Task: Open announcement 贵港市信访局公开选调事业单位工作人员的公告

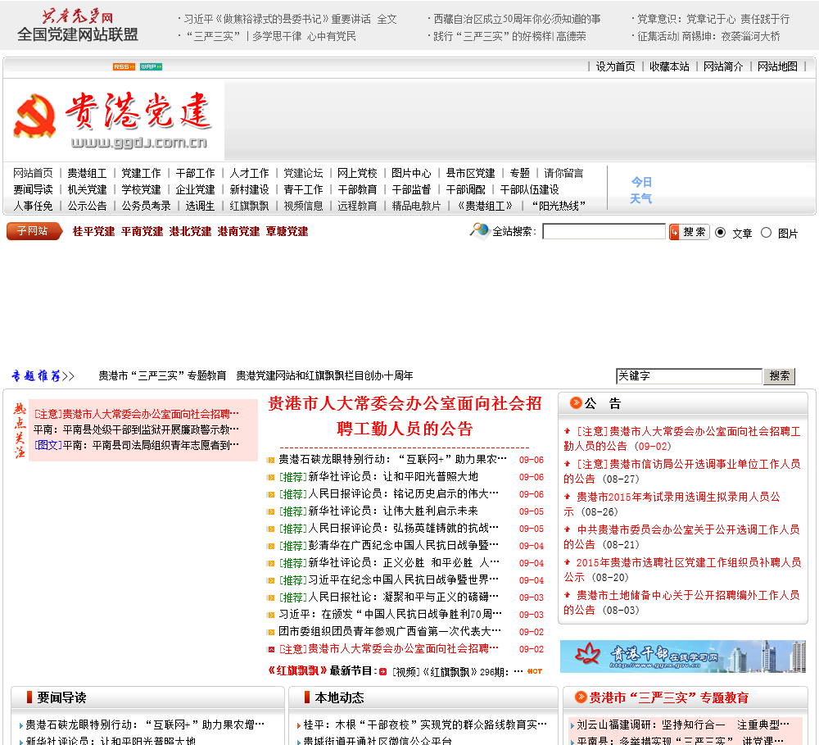Action: click(x=682, y=471)
